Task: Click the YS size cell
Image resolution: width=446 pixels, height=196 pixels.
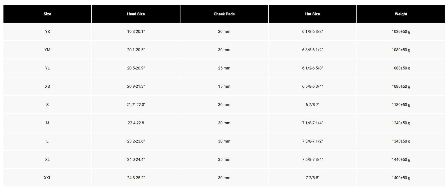Action: click(x=47, y=32)
